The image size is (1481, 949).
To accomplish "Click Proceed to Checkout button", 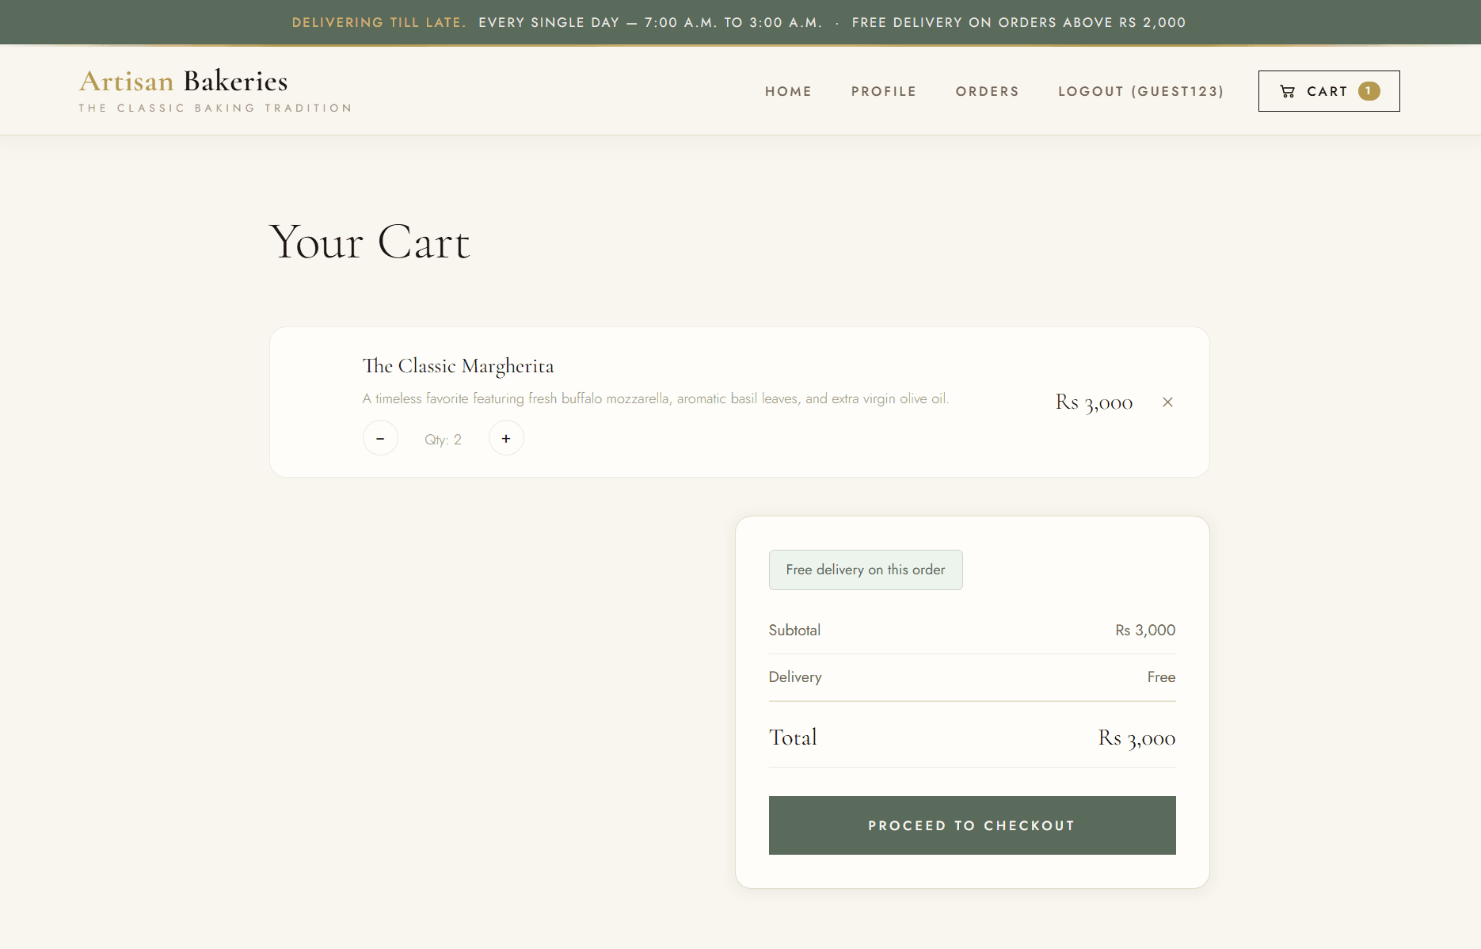I will tap(972, 825).
